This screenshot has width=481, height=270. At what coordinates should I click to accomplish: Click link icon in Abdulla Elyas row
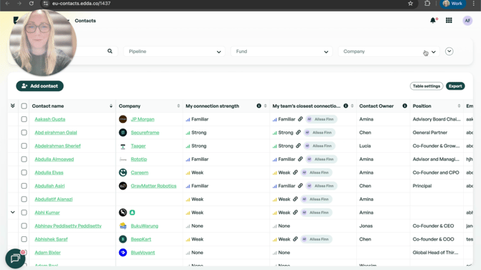coord(295,172)
